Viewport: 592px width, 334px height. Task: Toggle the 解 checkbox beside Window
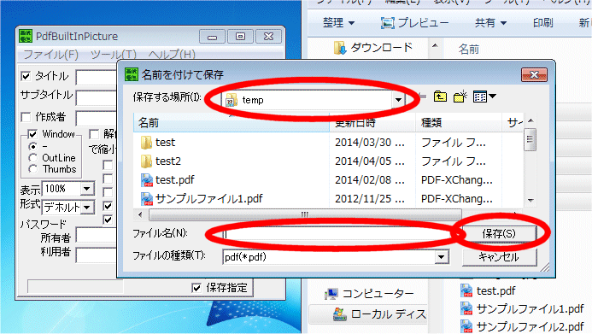tap(94, 134)
